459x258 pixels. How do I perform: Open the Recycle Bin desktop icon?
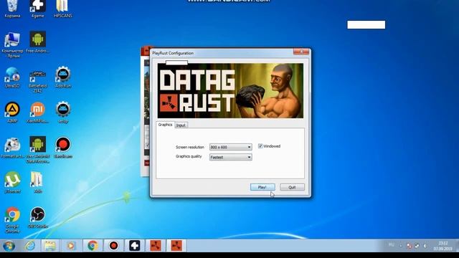(x=12, y=9)
